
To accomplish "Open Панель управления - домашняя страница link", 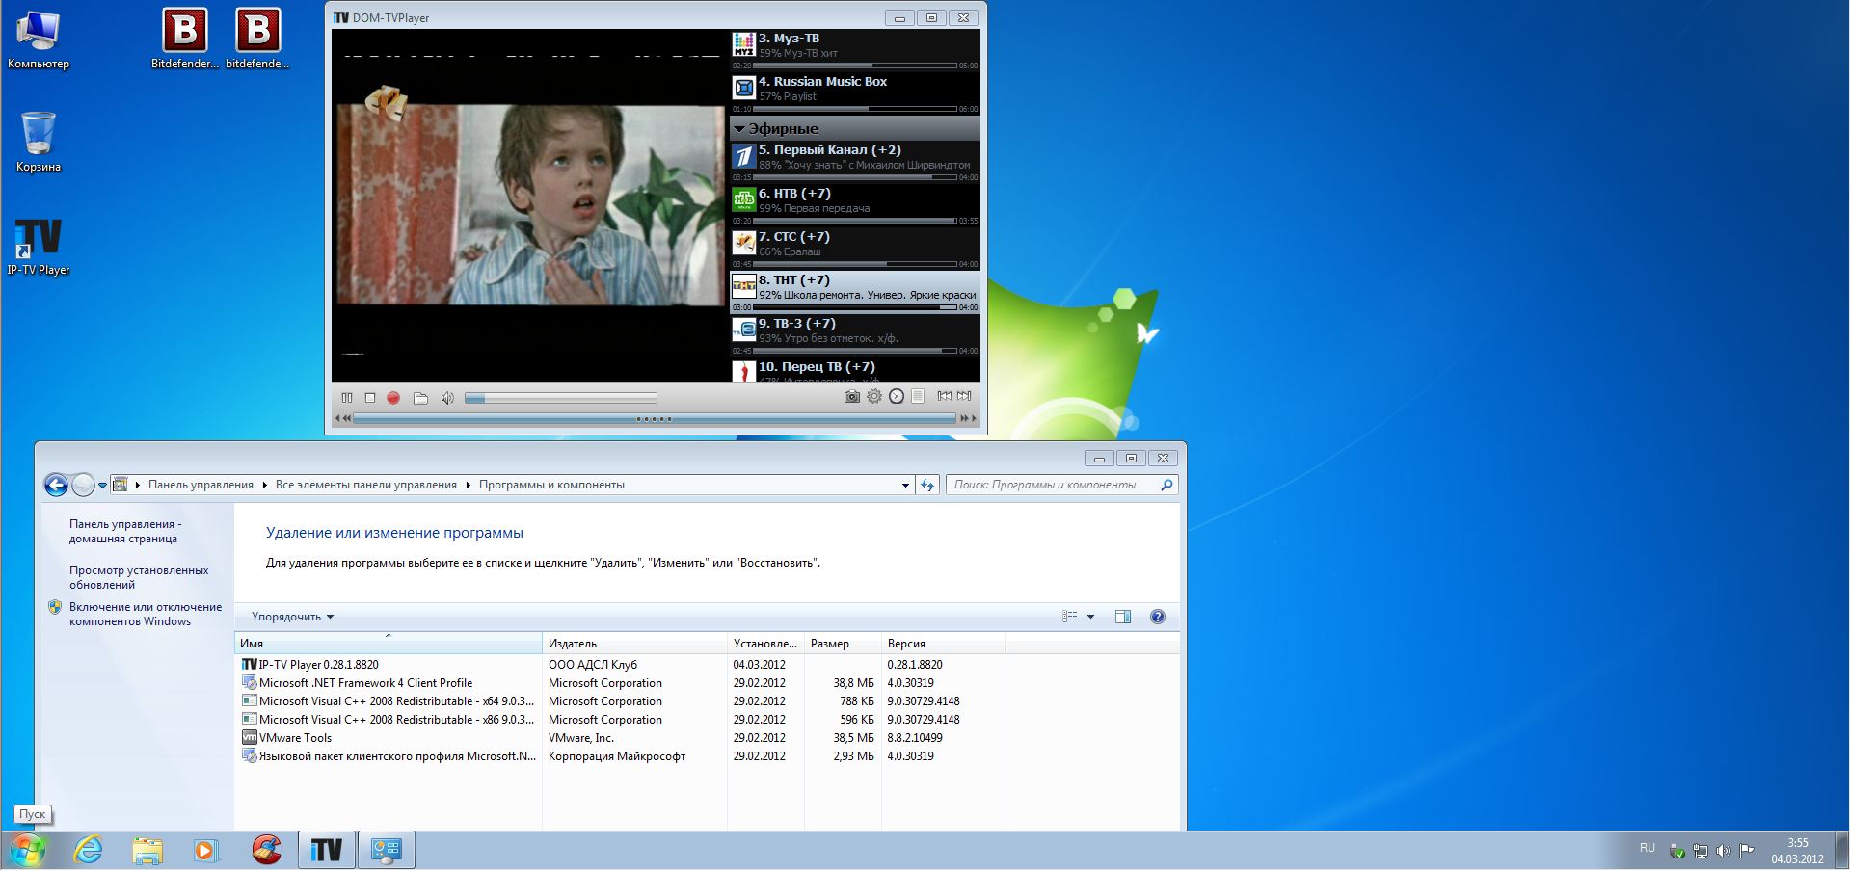I will 125,532.
